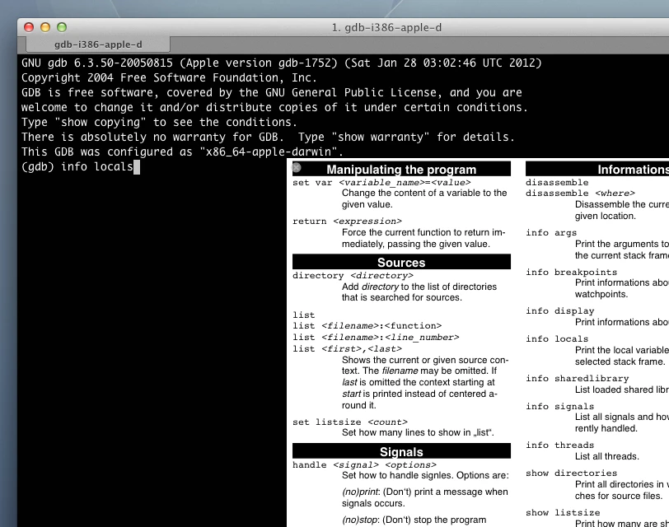Click 'info locals' in the cheat sheet
669x527 pixels.
[557, 339]
